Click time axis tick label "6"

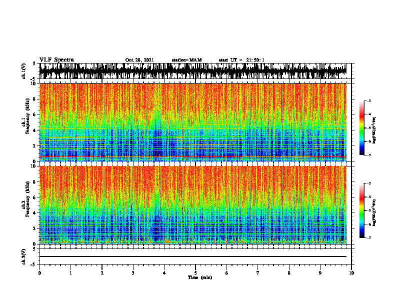227,273
